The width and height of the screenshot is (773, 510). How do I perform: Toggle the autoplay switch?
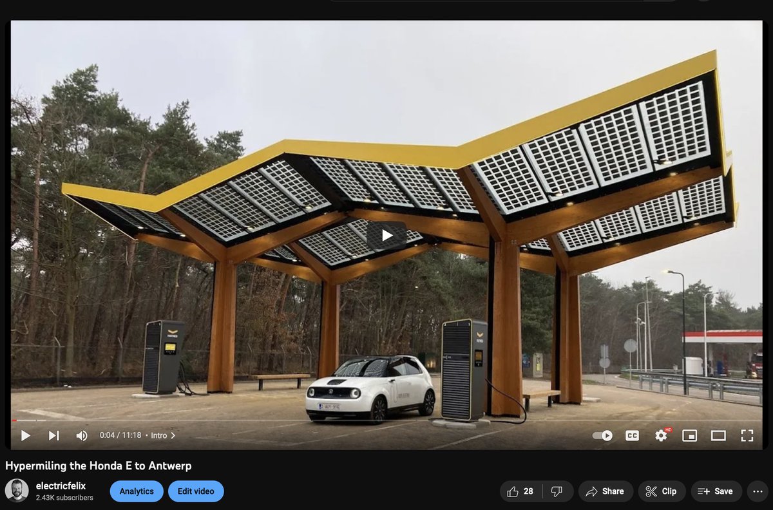tap(603, 436)
